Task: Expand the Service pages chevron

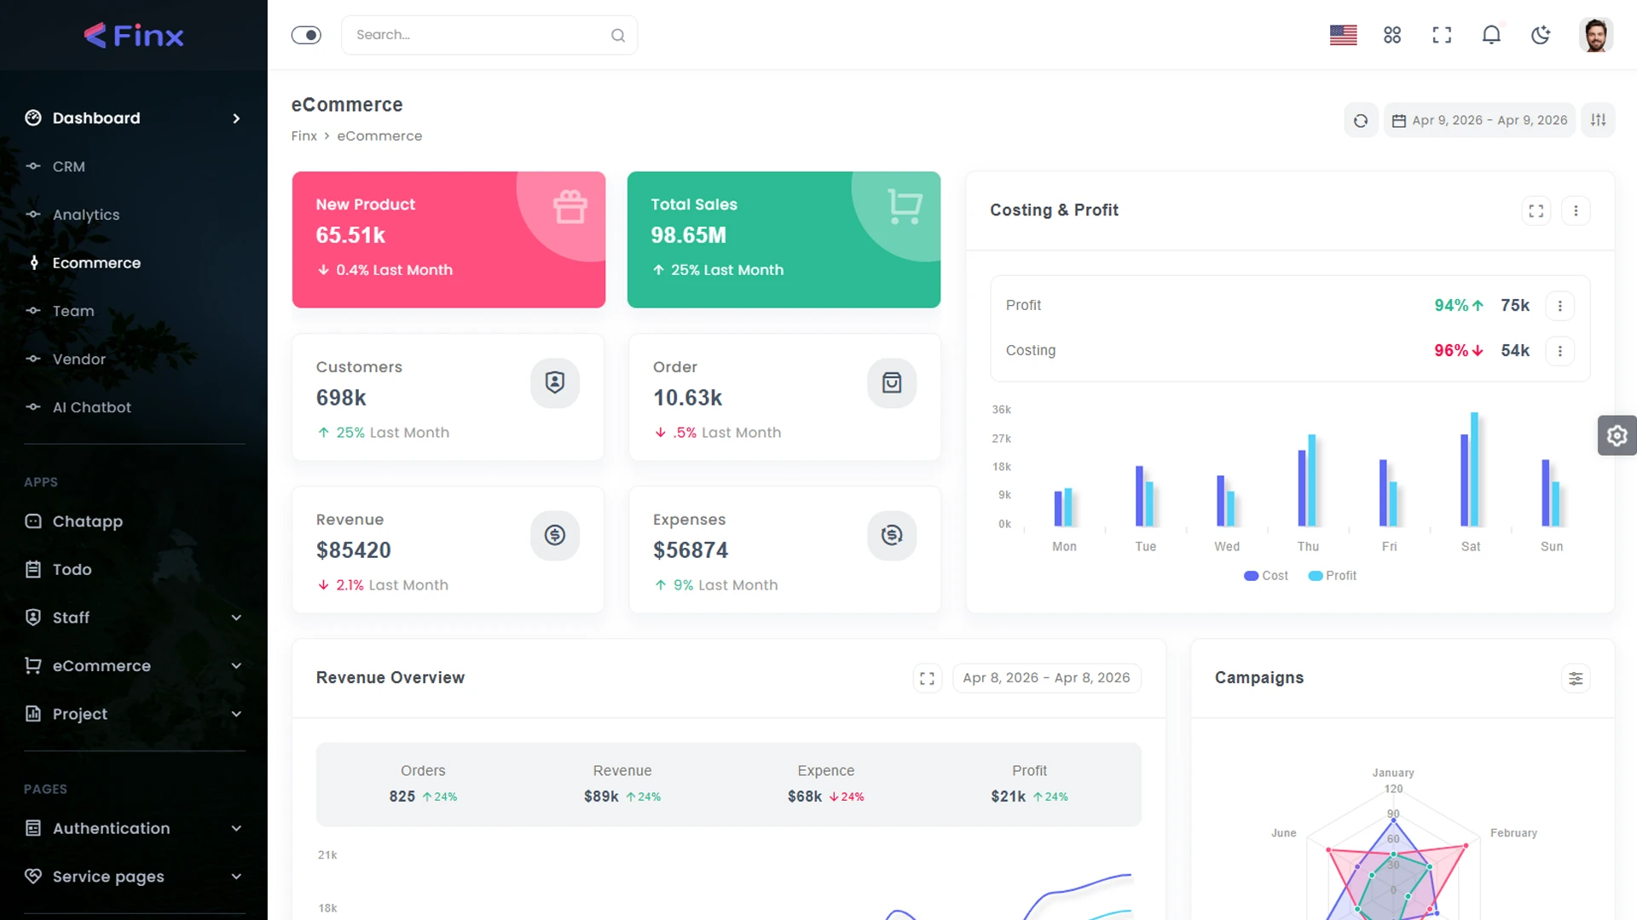Action: pos(236,877)
